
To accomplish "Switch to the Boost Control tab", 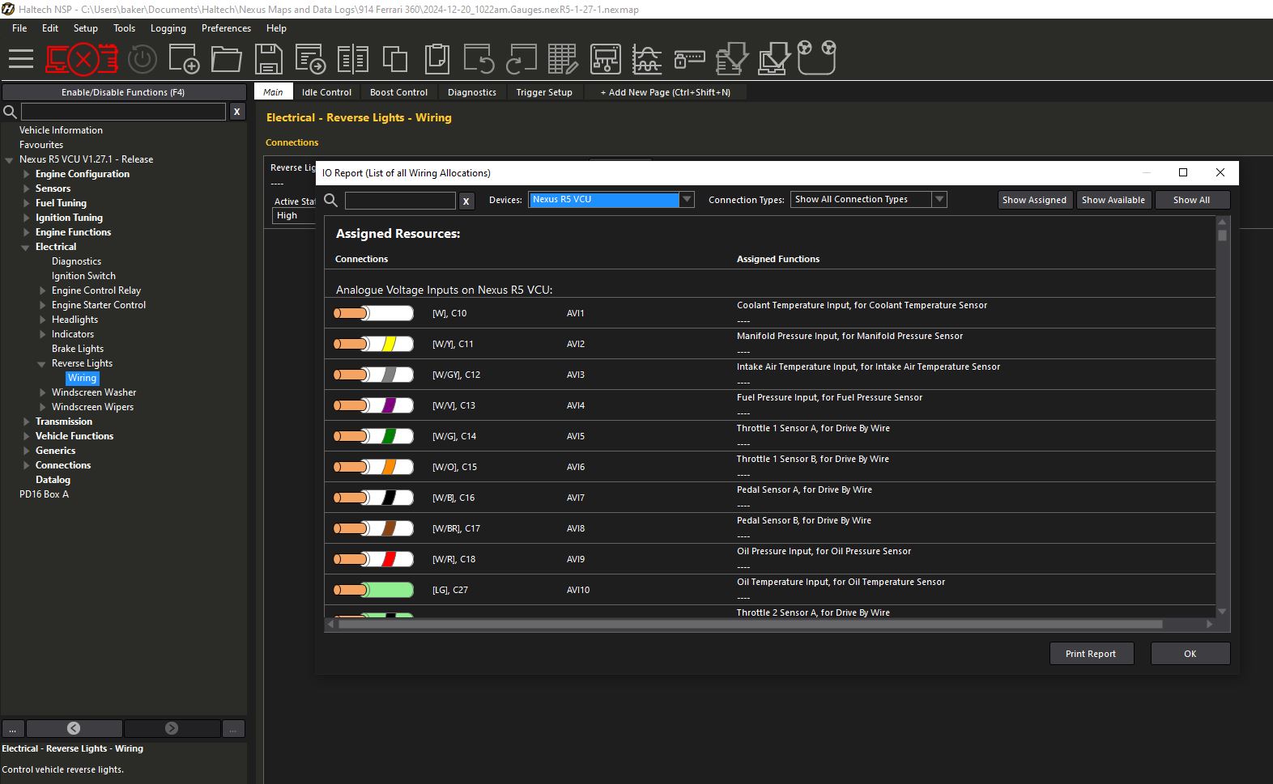I will [x=398, y=92].
